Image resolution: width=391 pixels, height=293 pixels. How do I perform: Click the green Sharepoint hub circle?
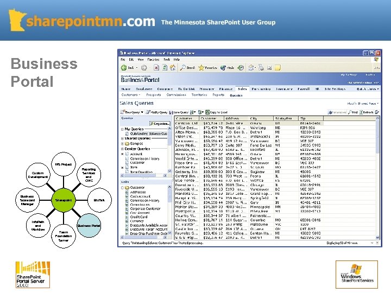64,200
